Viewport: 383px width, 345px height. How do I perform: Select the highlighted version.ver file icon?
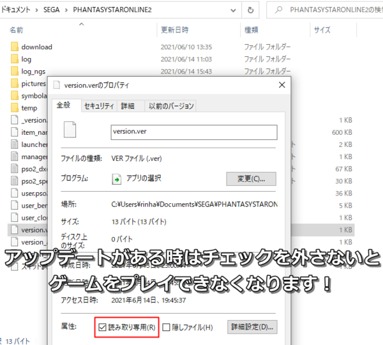(15, 230)
